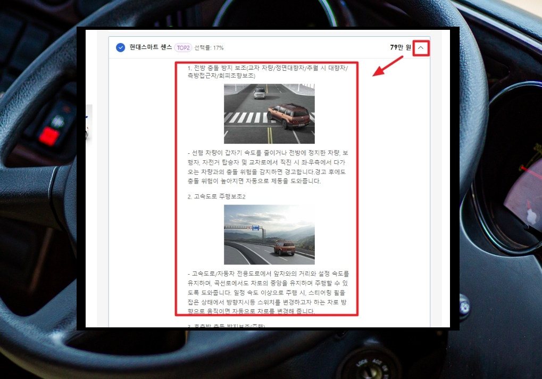Click the paragraph starting 선행 차량이 갑자기

(268, 167)
